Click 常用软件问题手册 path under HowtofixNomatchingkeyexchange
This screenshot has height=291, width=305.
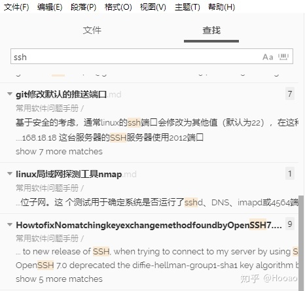pos(50,239)
